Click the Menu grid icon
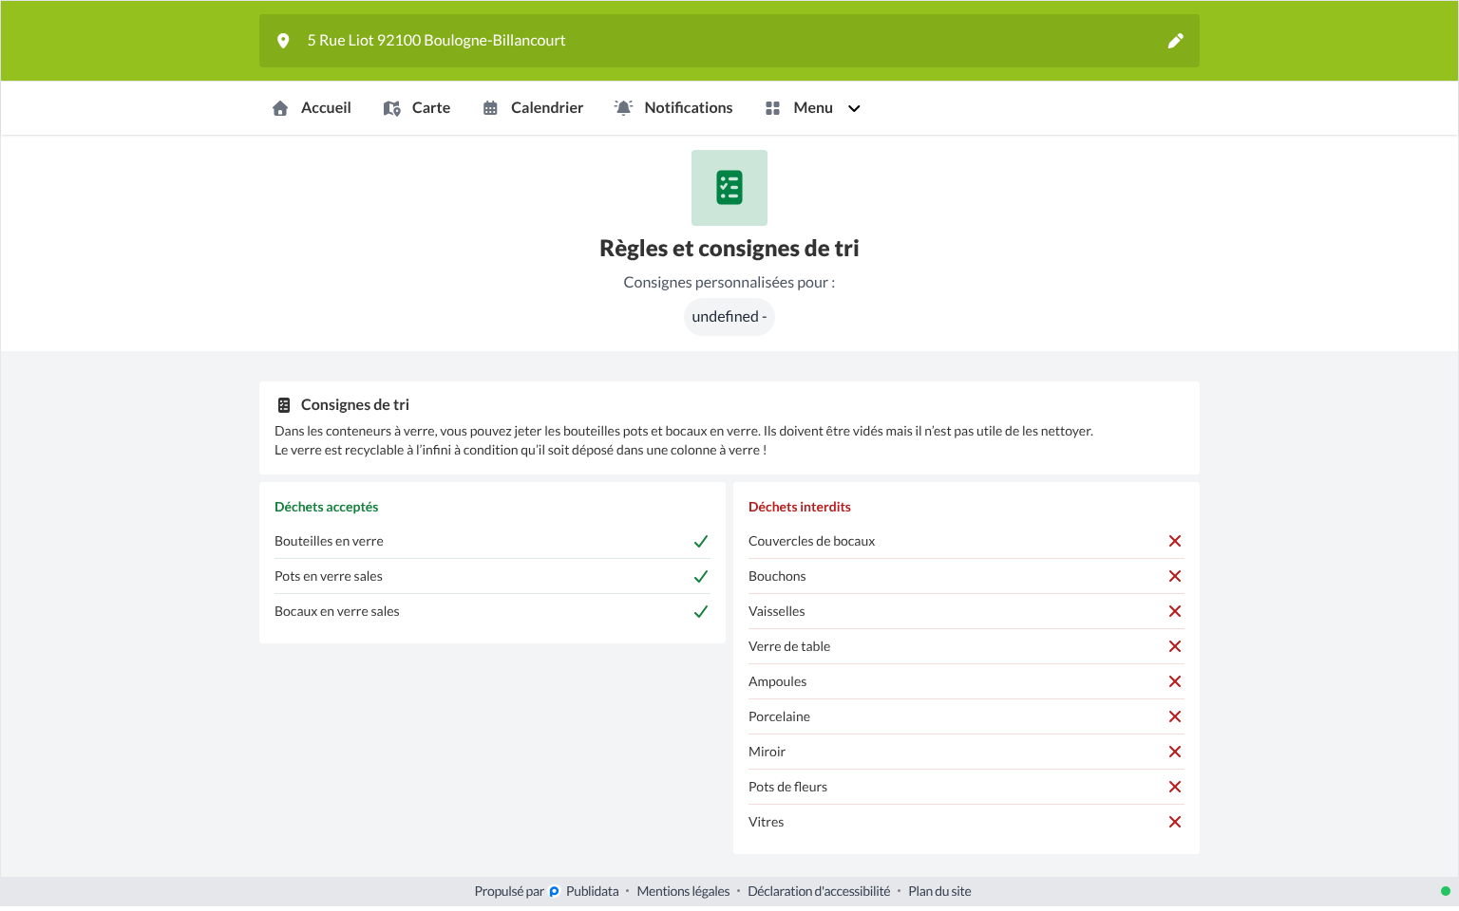The image size is (1459, 911). coord(772,108)
